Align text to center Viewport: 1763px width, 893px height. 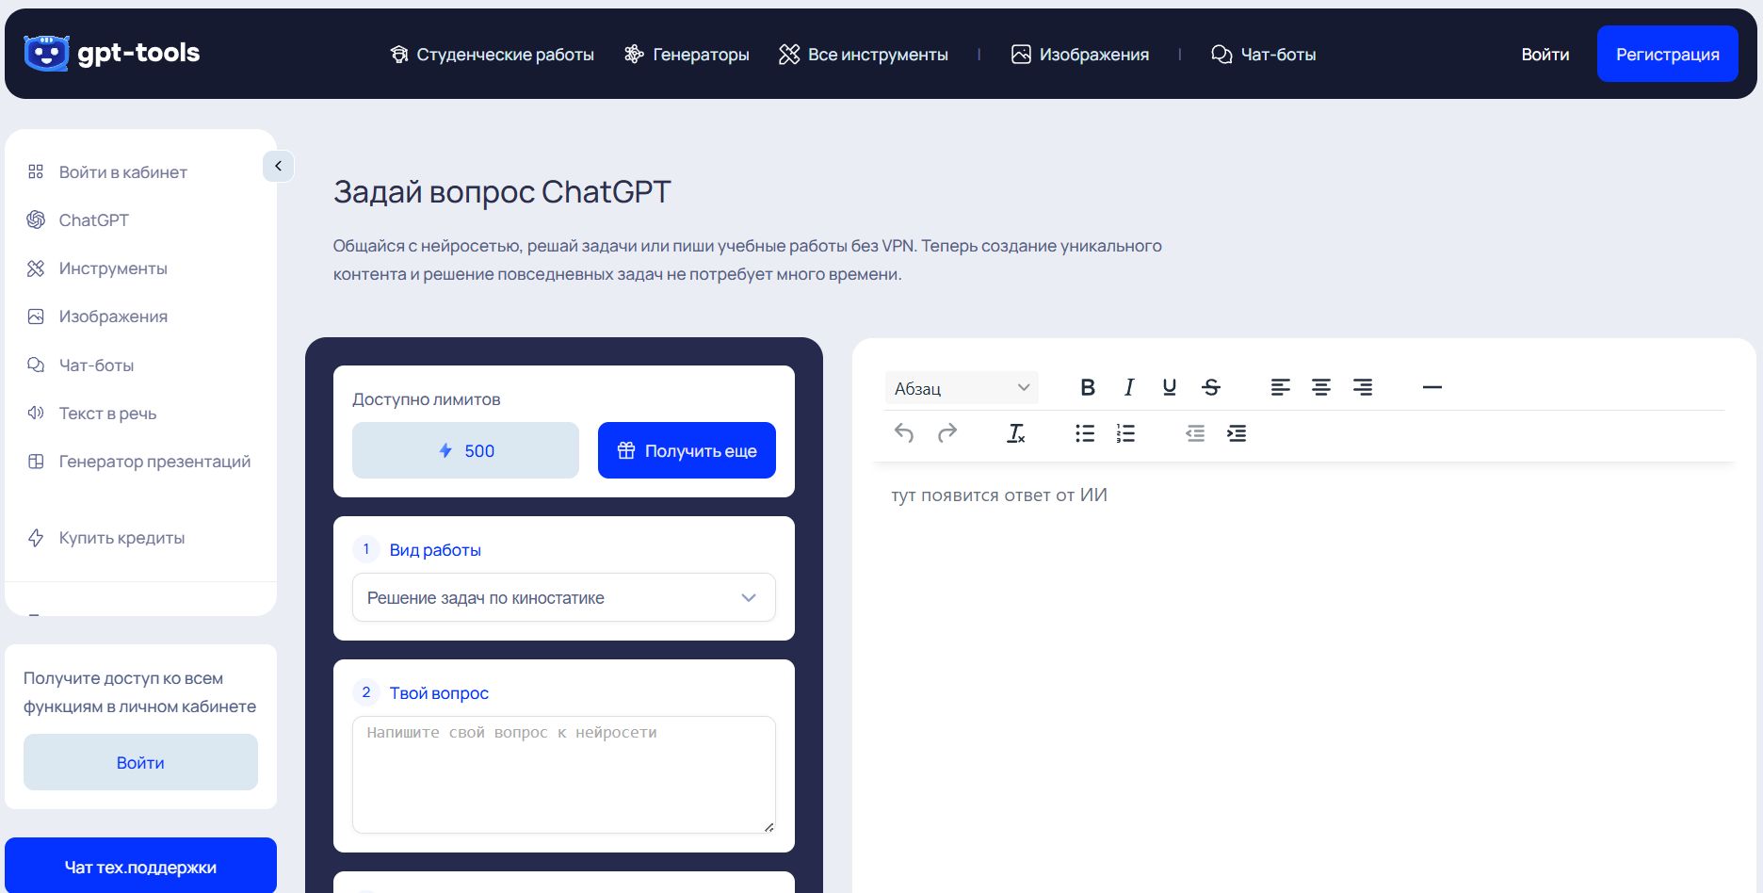(1321, 386)
